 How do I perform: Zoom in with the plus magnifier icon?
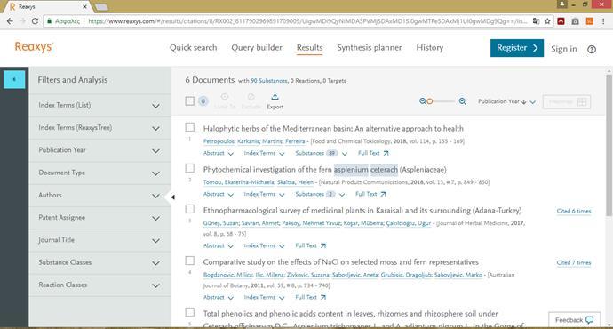click(462, 101)
